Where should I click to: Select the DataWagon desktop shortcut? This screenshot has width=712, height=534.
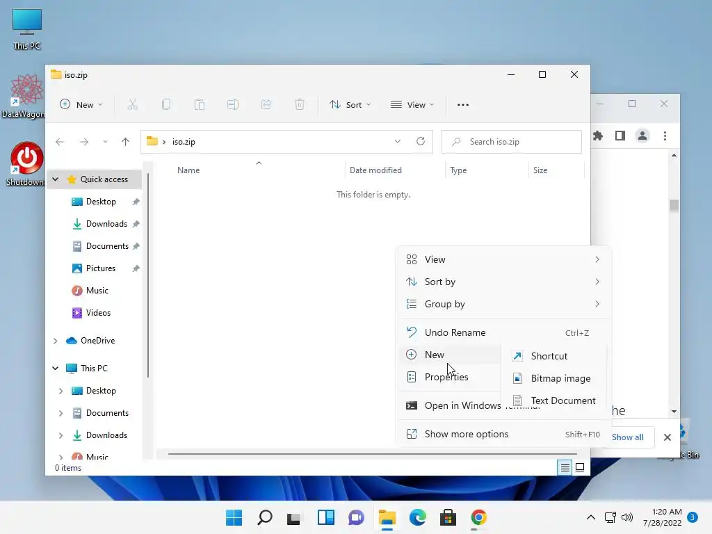(25, 96)
